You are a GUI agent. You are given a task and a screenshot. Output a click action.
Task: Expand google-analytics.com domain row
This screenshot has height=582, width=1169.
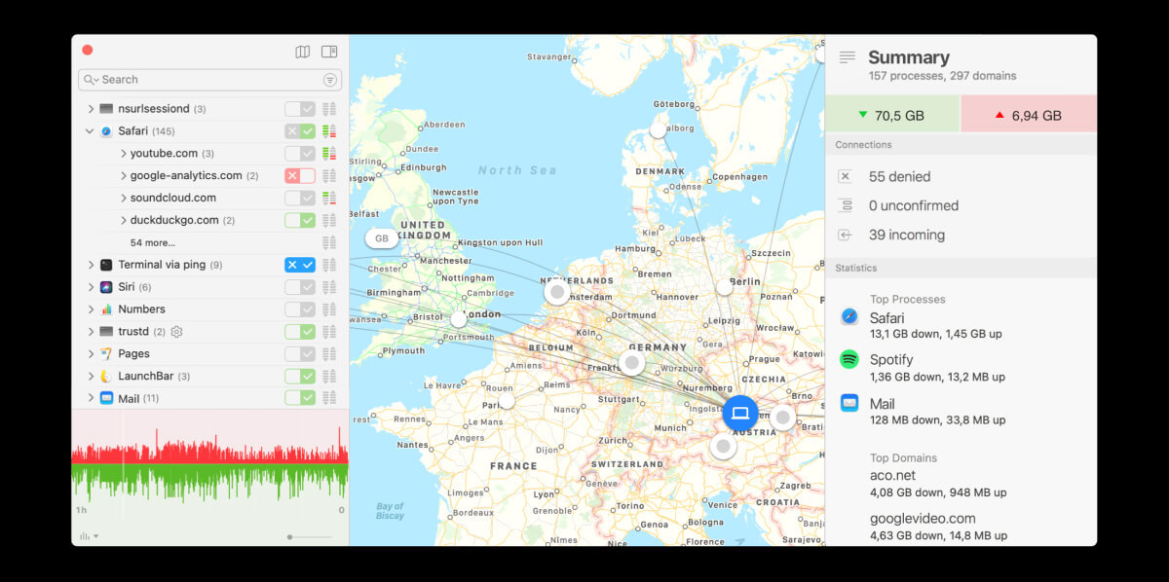click(x=124, y=176)
